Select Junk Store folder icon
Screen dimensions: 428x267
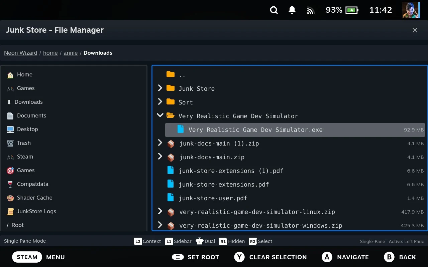[x=171, y=88]
